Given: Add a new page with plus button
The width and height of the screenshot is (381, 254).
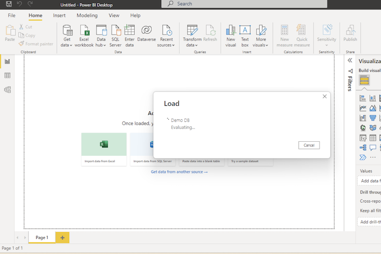Looking at the screenshot, I should [62, 237].
